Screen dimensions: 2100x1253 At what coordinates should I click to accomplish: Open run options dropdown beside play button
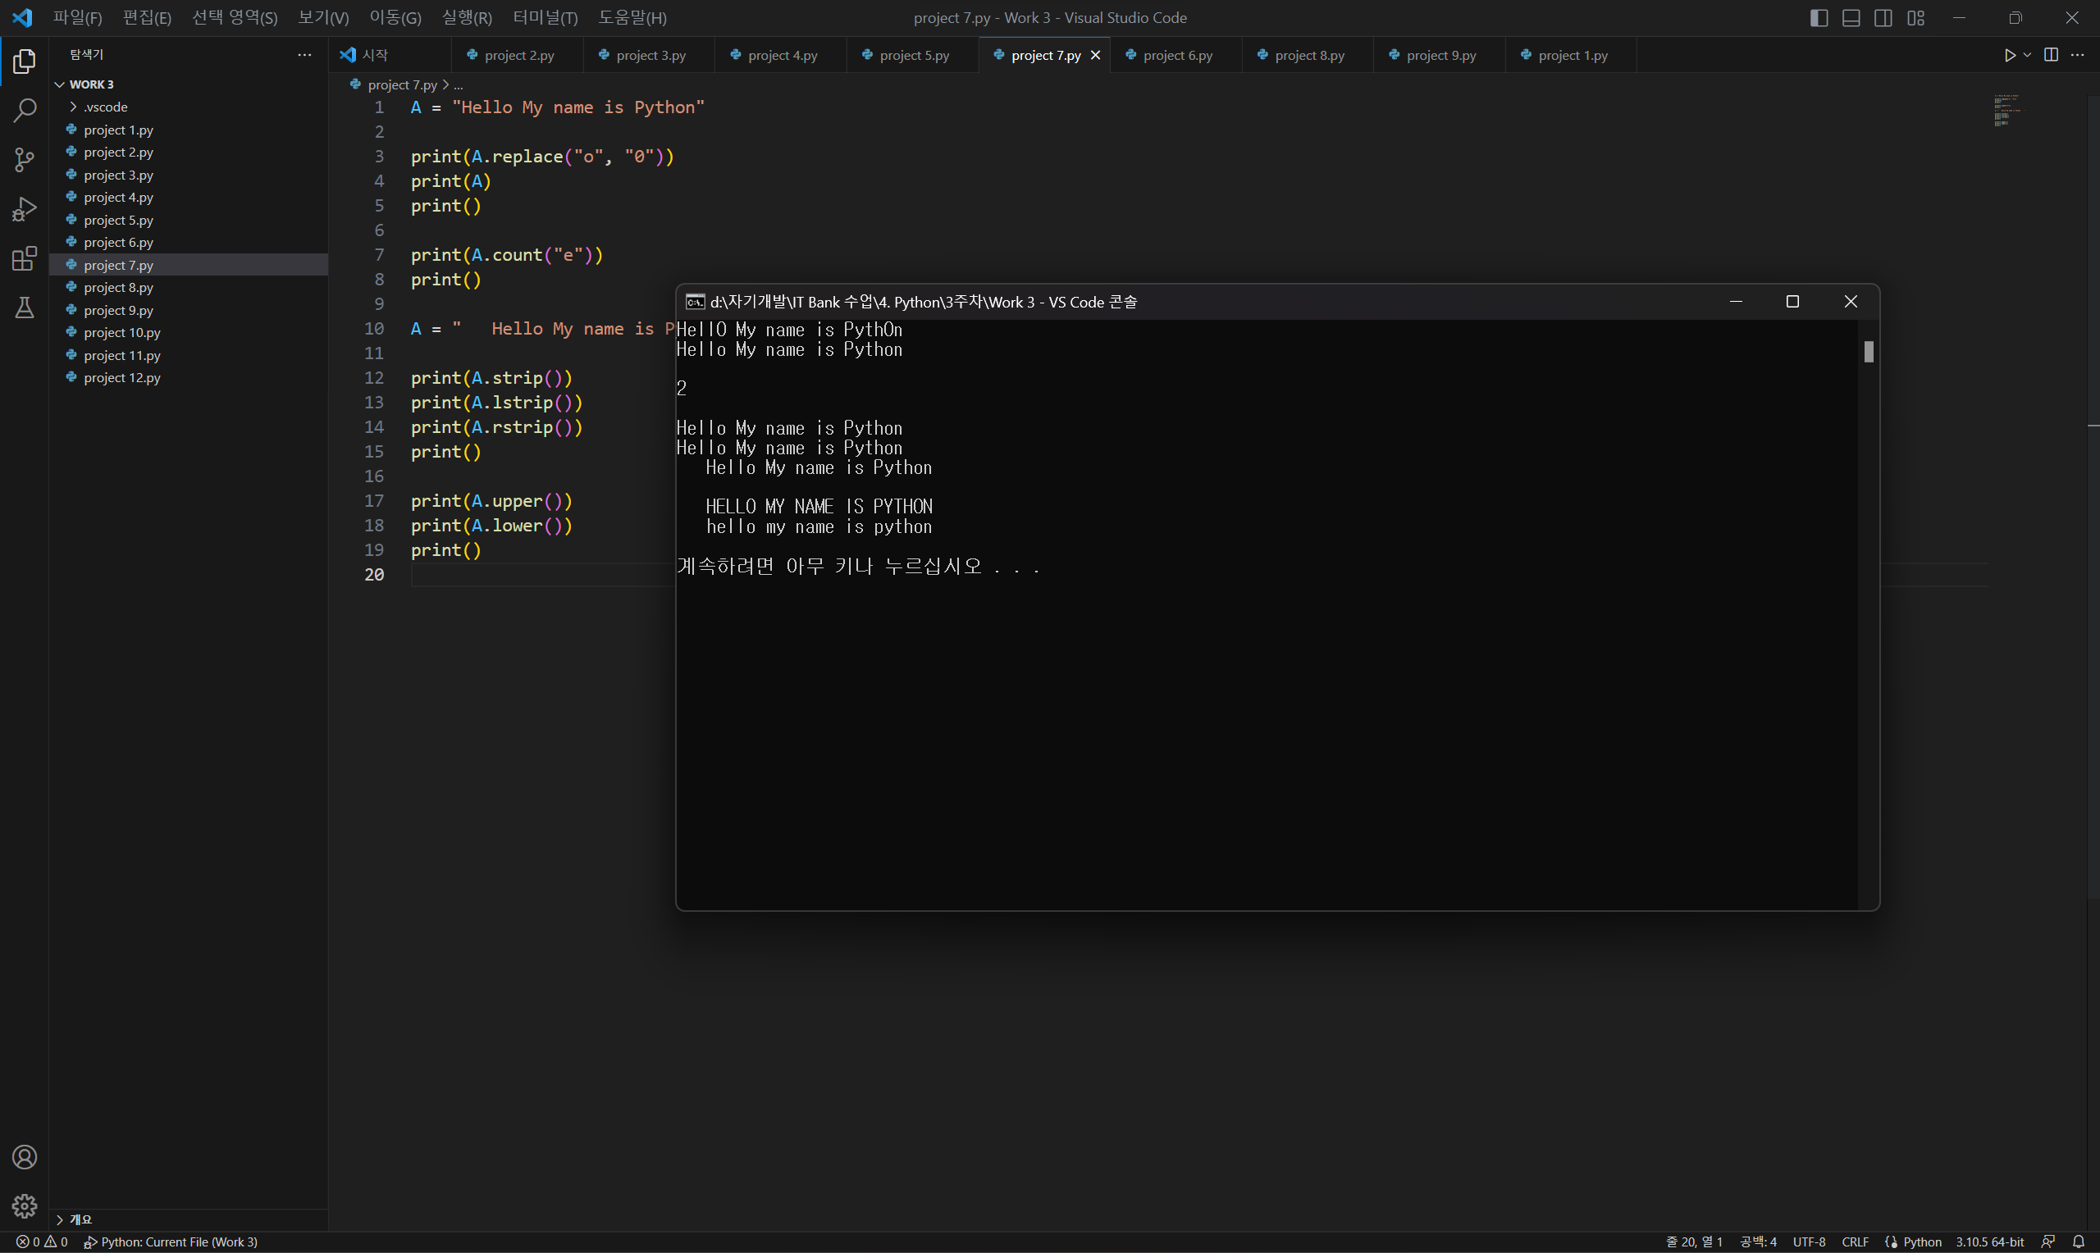pyautogui.click(x=2027, y=55)
